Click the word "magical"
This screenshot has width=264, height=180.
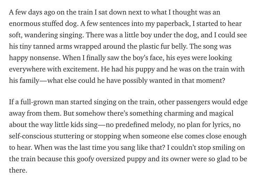click(x=221, y=113)
